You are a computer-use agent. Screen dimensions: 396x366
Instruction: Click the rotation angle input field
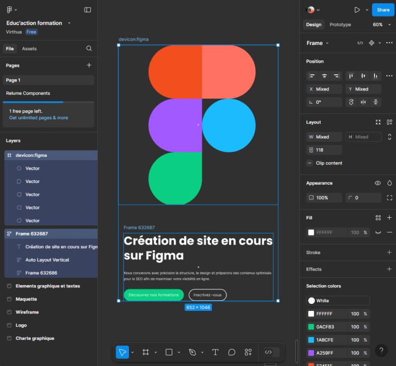coord(324,102)
